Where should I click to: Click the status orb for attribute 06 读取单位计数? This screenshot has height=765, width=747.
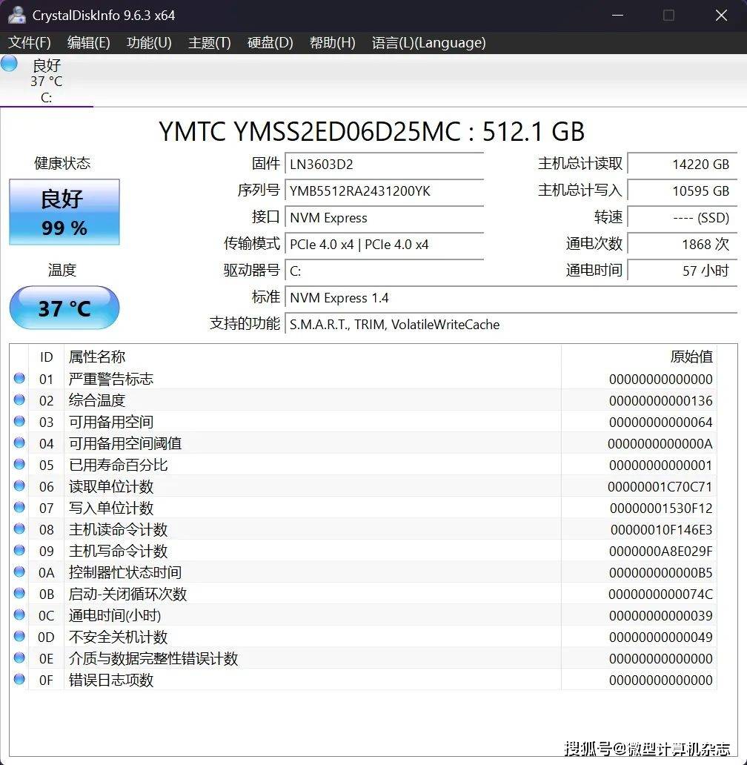19,486
